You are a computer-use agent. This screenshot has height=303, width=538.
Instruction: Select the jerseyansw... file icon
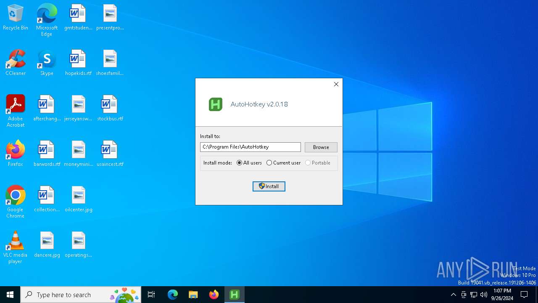point(78,109)
